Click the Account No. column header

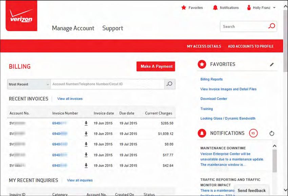(x=19, y=113)
